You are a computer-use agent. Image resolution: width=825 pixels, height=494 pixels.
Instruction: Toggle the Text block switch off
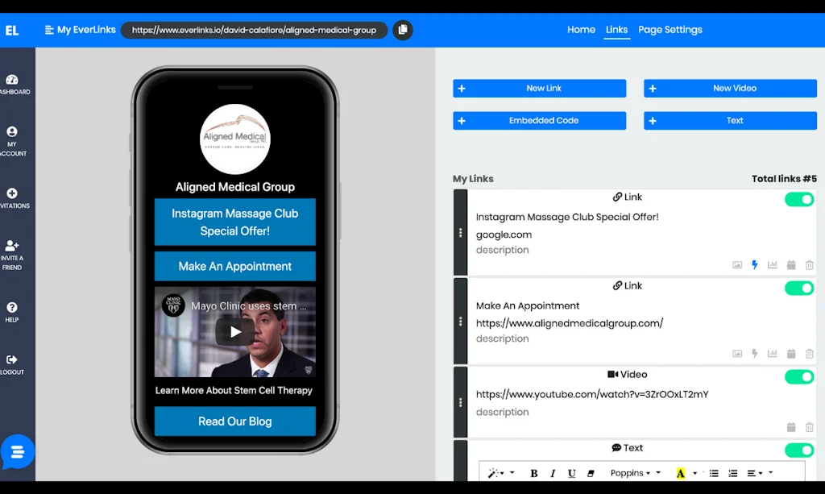pos(798,450)
